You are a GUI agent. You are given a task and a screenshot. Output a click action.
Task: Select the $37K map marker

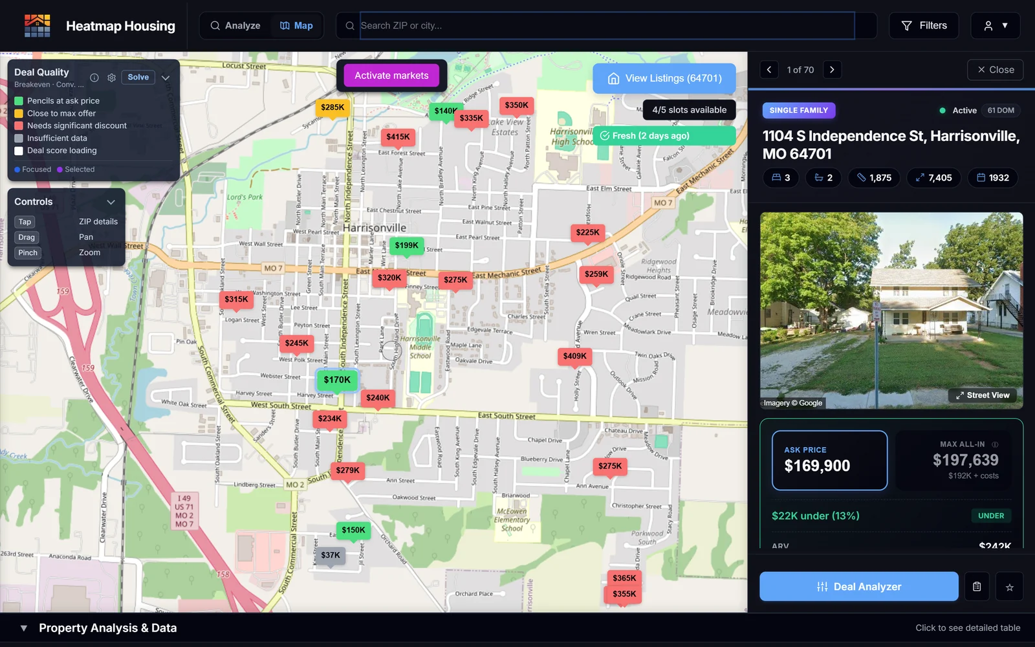point(331,556)
